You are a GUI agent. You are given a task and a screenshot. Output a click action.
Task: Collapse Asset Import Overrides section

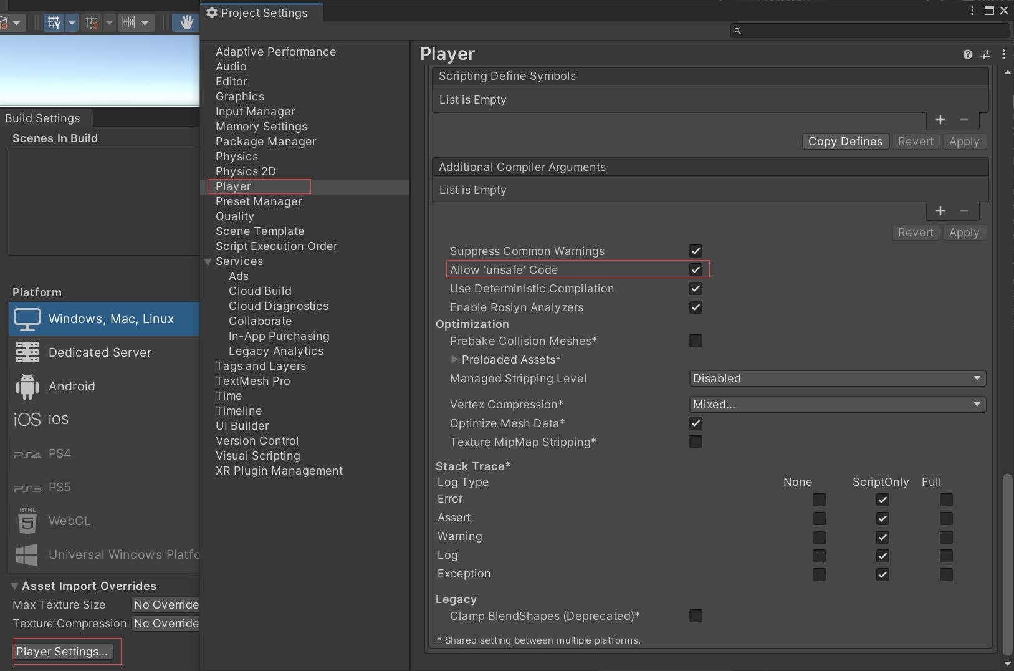(15, 586)
